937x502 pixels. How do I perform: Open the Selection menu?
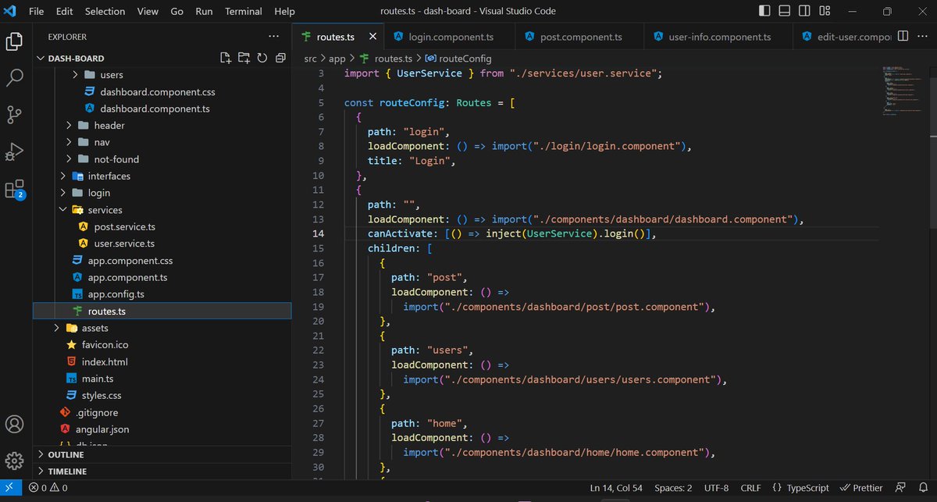(x=105, y=12)
